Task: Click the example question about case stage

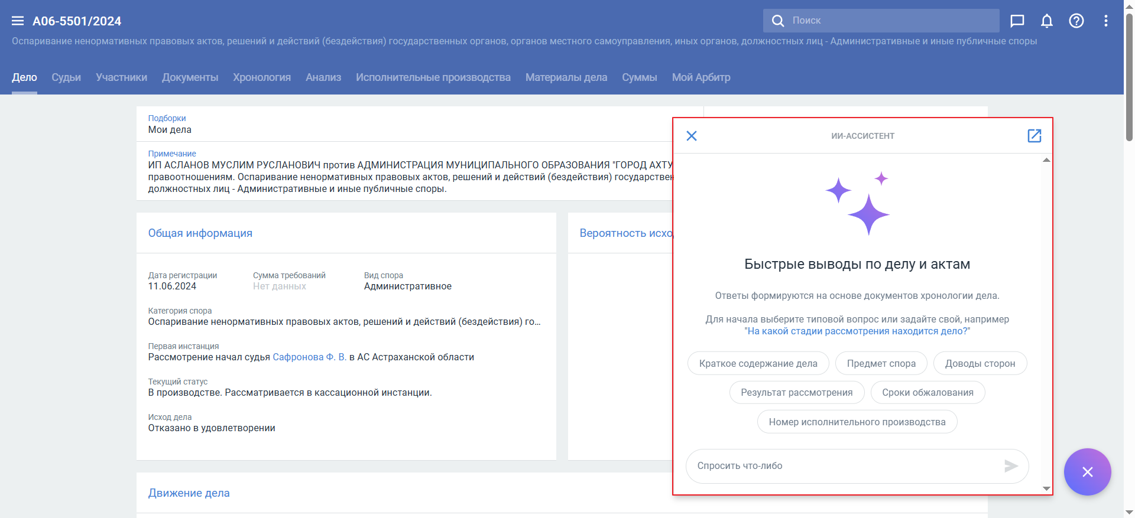Action: point(857,331)
